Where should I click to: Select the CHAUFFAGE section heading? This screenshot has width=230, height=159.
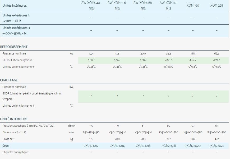(x=9, y=80)
